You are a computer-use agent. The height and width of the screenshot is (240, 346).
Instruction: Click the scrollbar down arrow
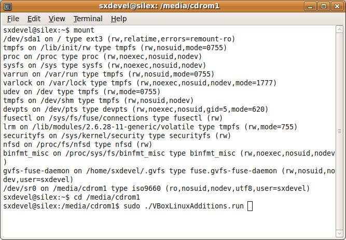pyautogui.click(x=339, y=234)
